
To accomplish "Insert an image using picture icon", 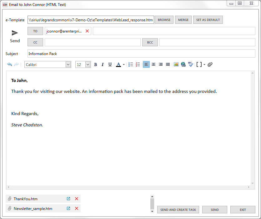I will 176,64.
